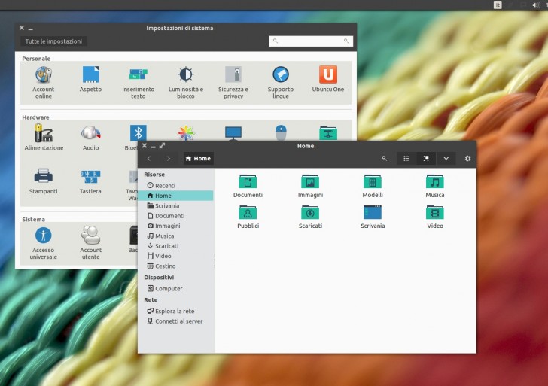Viewport: 548px width, 386px height.
Task: Click the Home path button in toolbar
Action: tap(199, 159)
